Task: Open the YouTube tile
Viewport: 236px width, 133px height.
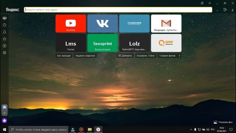Action: tap(71, 24)
